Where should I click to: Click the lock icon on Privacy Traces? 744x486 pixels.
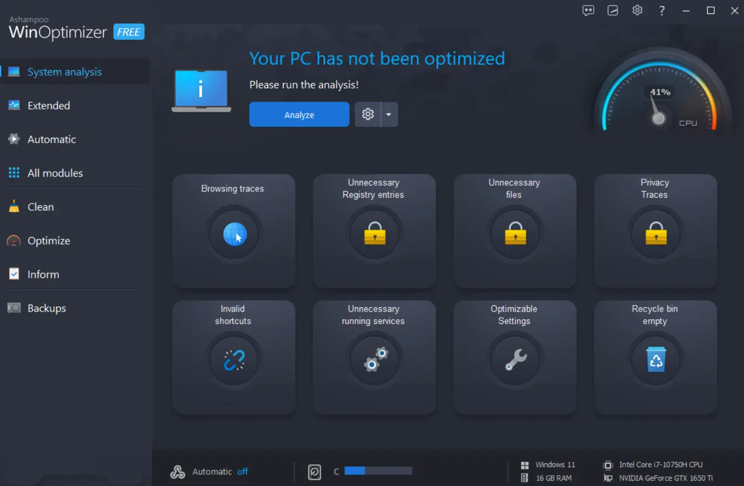655,233
